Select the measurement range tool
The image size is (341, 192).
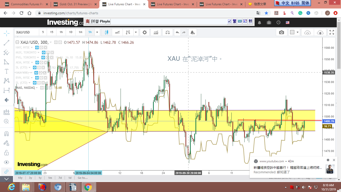click(x=7, y=90)
